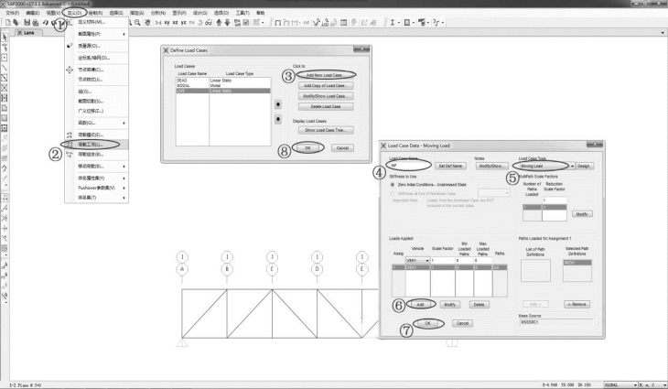Click the Reduction Scale Factor input field
This screenshot has height=389, width=668.
[x=555, y=200]
